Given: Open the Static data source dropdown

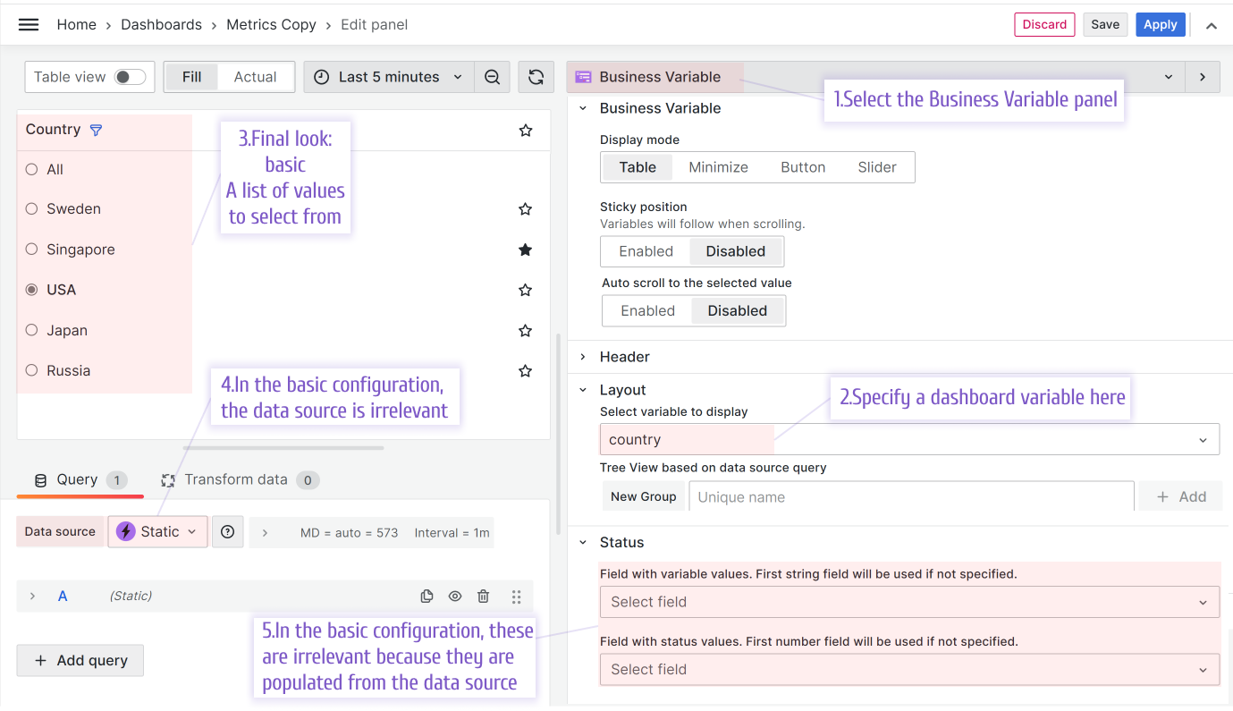Looking at the screenshot, I should (157, 531).
